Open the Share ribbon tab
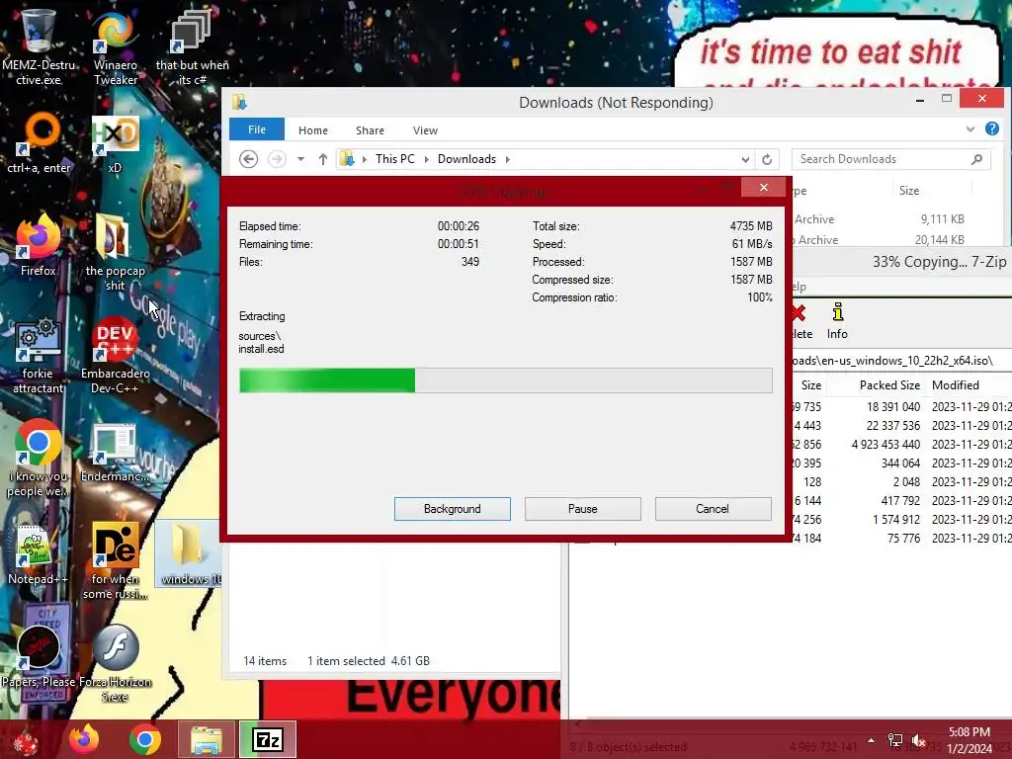The image size is (1012, 759). (x=370, y=130)
